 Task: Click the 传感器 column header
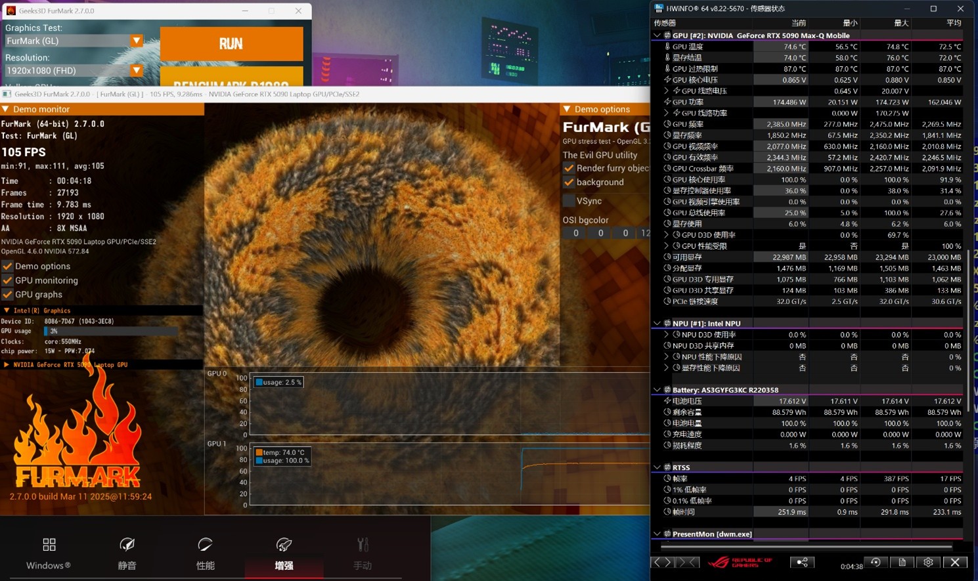point(665,23)
